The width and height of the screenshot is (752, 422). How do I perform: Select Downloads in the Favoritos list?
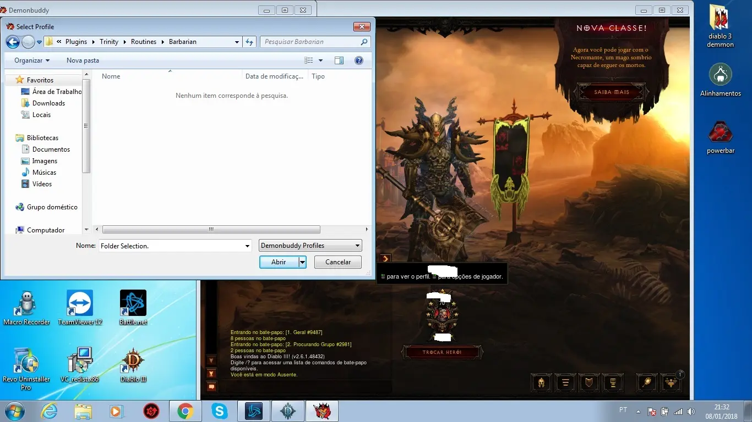[48, 103]
